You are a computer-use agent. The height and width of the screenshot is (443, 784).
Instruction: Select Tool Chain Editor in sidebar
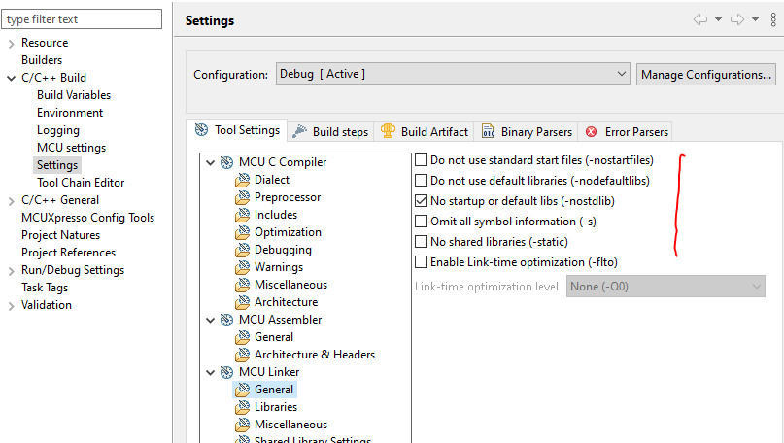(81, 183)
